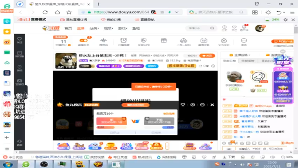
Task: Open the follow list heart icon in Douyu header
Action: [x=234, y=28]
